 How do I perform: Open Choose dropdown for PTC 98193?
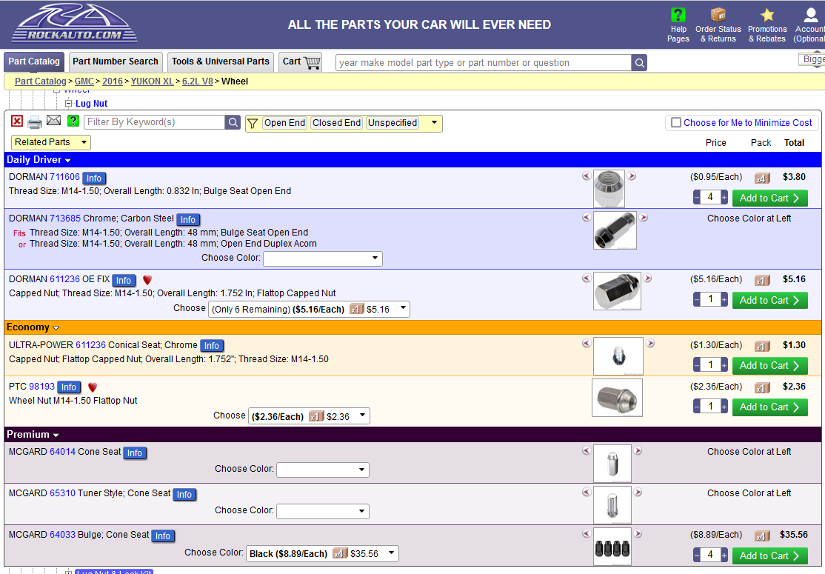(309, 416)
